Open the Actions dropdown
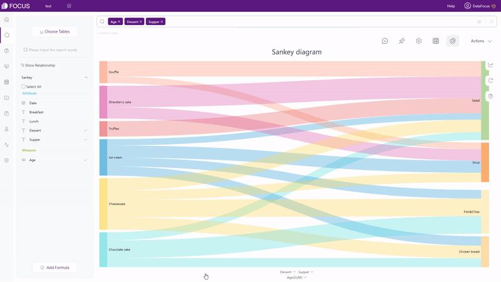501x282 pixels. [481, 41]
